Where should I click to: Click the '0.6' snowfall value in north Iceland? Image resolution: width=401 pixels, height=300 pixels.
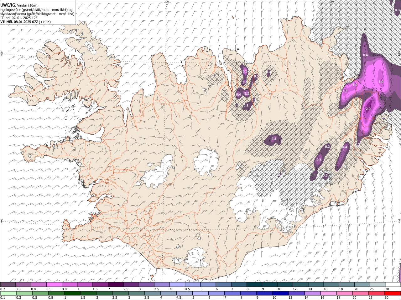(x=245, y=71)
